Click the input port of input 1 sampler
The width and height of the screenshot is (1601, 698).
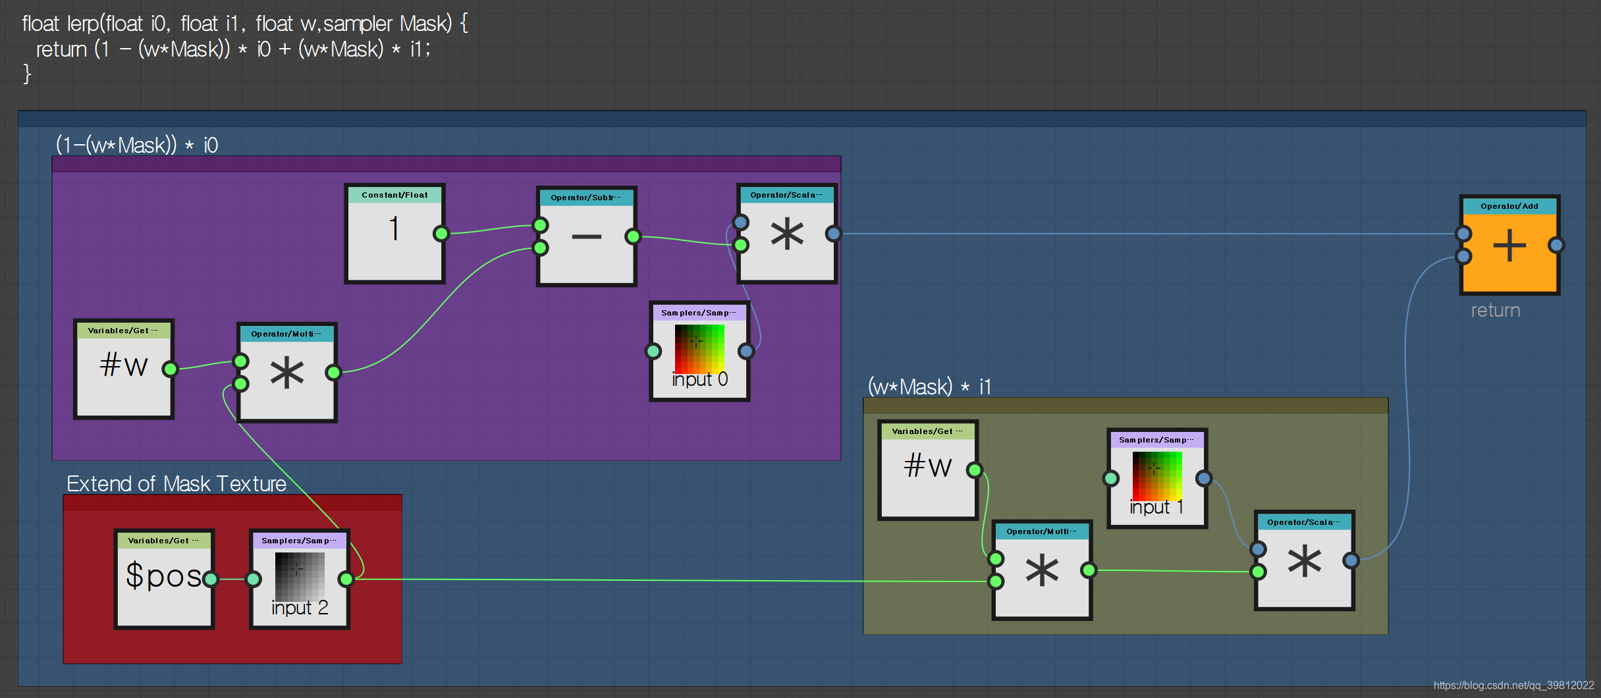click(x=1111, y=479)
